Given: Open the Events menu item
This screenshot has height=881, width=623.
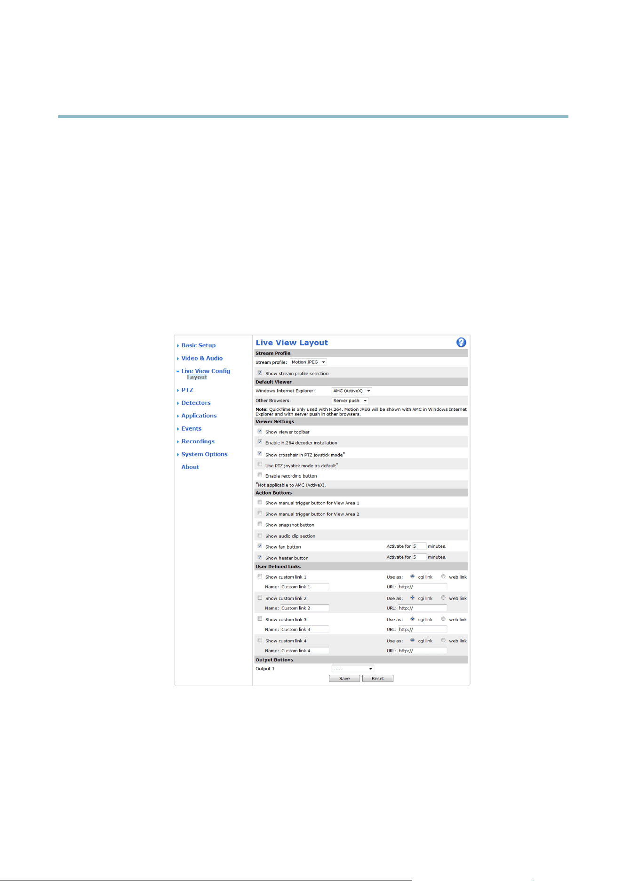Looking at the screenshot, I should coord(192,429).
